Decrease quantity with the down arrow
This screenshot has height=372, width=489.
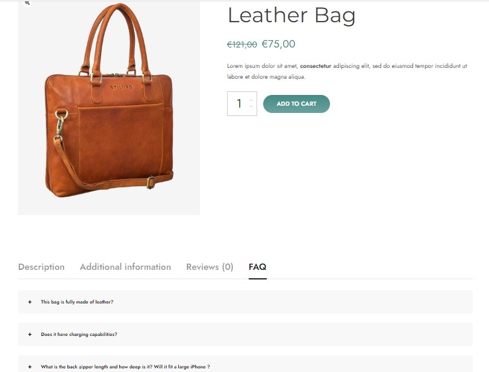tap(251, 106)
